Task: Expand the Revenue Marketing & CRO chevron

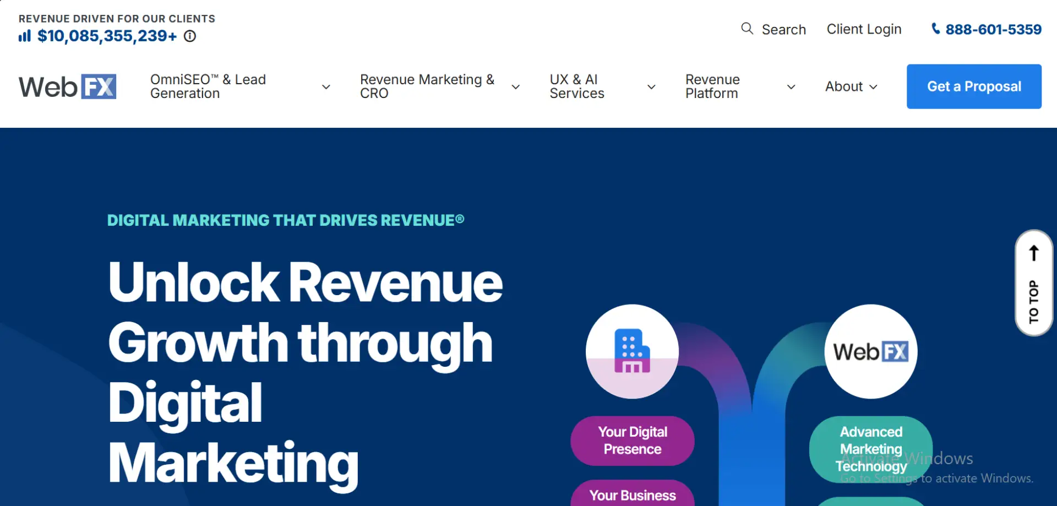Action: coord(516,87)
